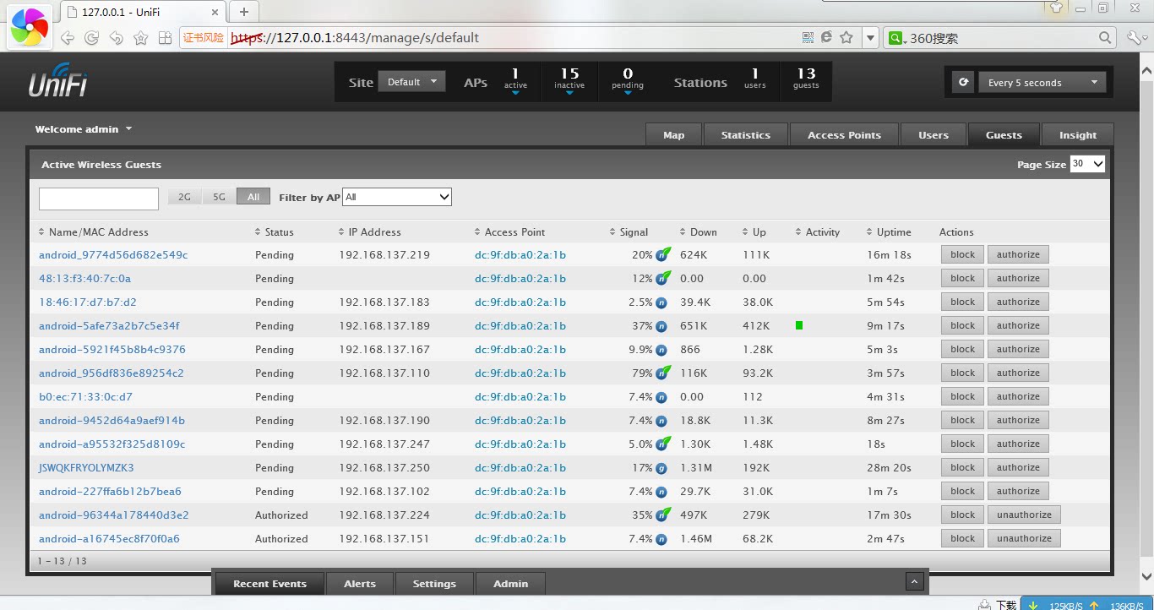1154x610 pixels.
Task: Click the UniFi logo
Action: [58, 81]
